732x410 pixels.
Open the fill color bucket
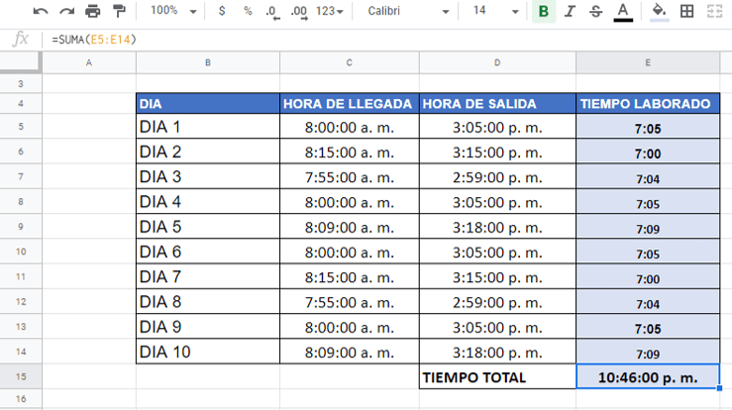659,12
